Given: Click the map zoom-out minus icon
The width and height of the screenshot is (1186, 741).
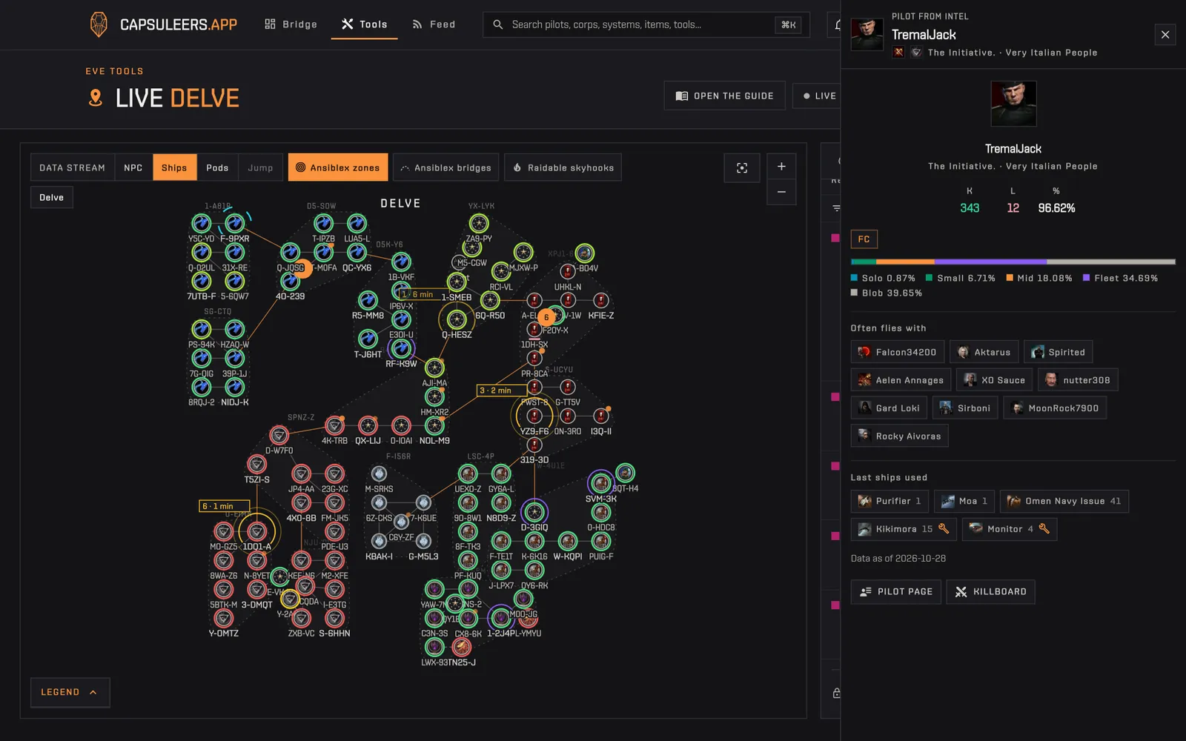Looking at the screenshot, I should pyautogui.click(x=781, y=192).
